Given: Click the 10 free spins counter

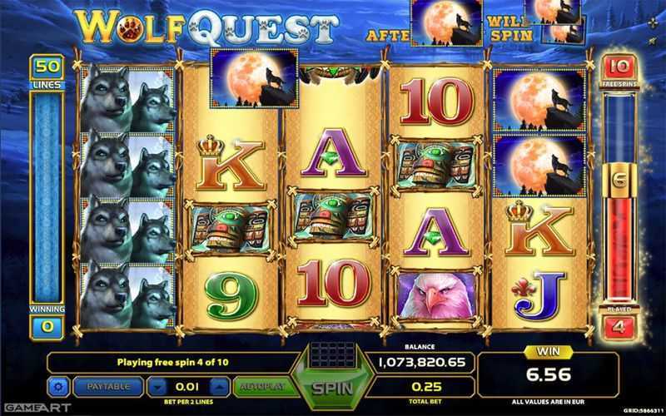Looking at the screenshot, I should click(x=619, y=67).
